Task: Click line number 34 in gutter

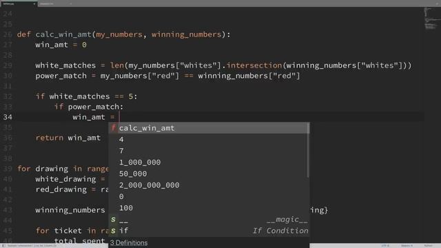Action: click(8, 117)
